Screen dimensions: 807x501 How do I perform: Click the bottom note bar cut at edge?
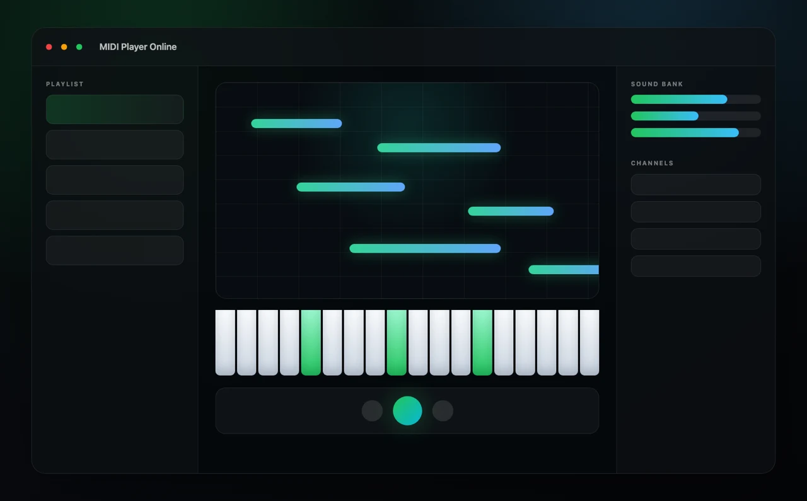(564, 270)
